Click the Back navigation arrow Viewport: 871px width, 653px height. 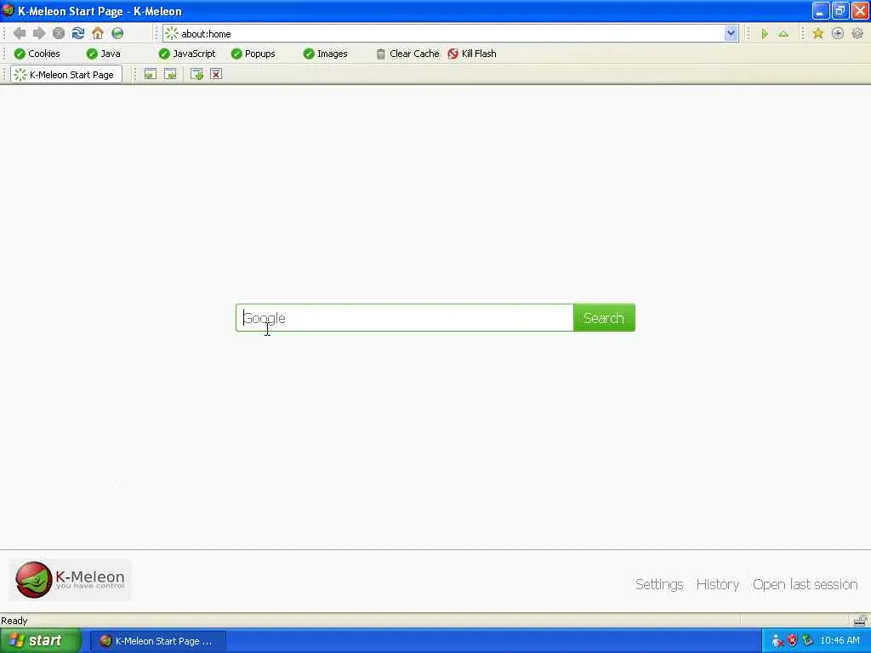(x=20, y=33)
